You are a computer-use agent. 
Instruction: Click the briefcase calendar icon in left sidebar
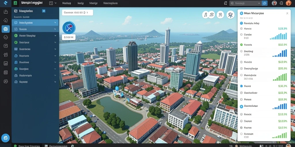tap(6, 55)
